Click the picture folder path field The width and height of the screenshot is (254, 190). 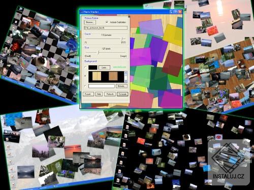click(x=106, y=28)
